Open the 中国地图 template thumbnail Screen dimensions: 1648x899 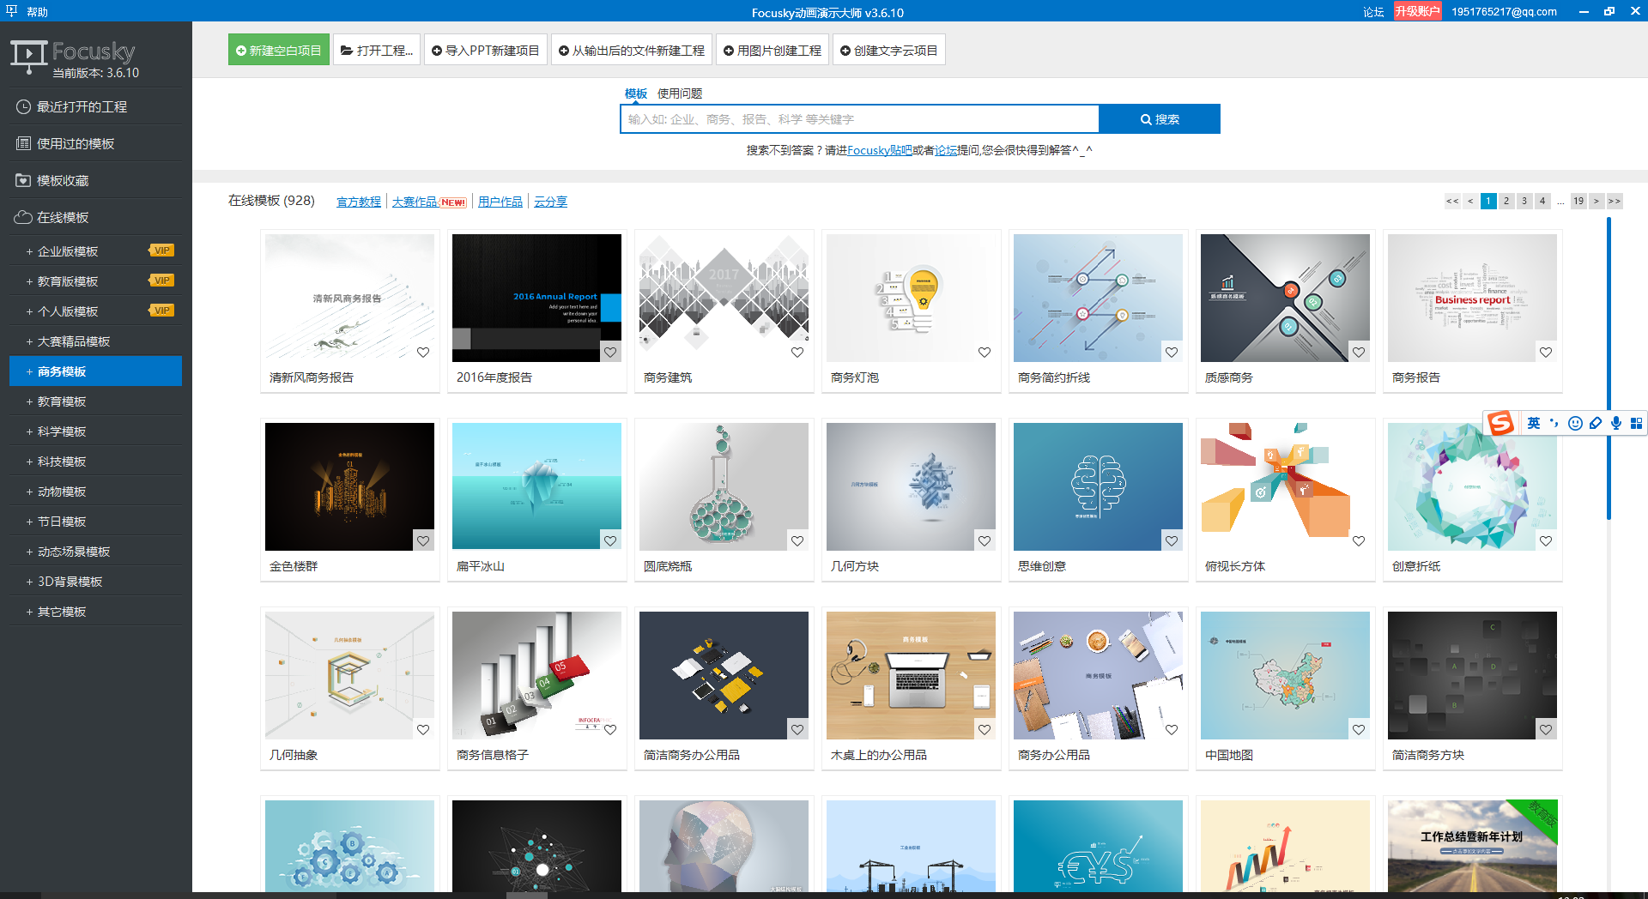click(x=1285, y=675)
